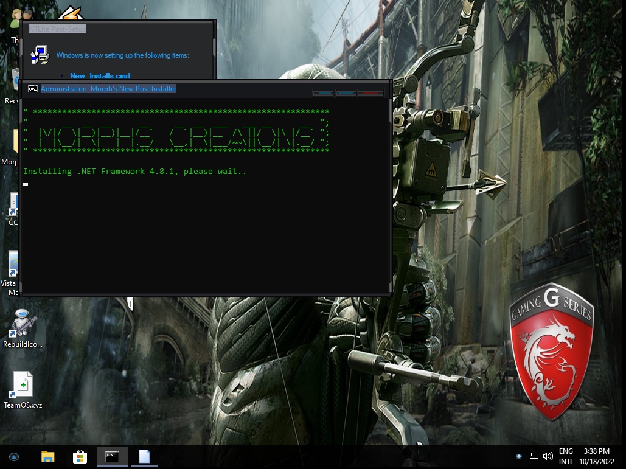Open the clock showing 3:38 PM
Screen dimensions: 626x469
click(597, 456)
